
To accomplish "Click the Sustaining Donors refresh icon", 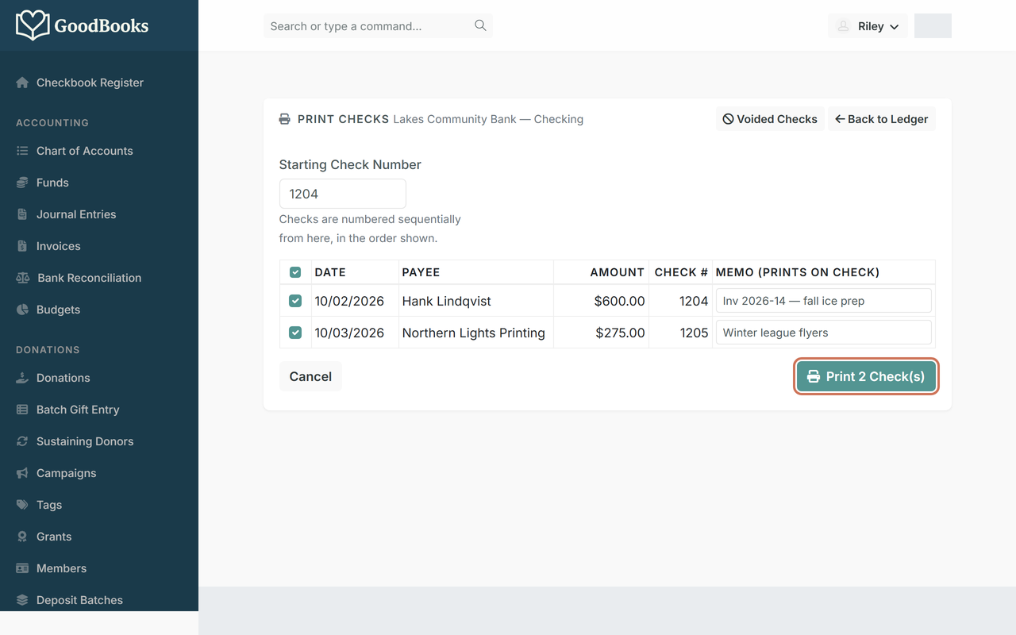I will [x=22, y=441].
